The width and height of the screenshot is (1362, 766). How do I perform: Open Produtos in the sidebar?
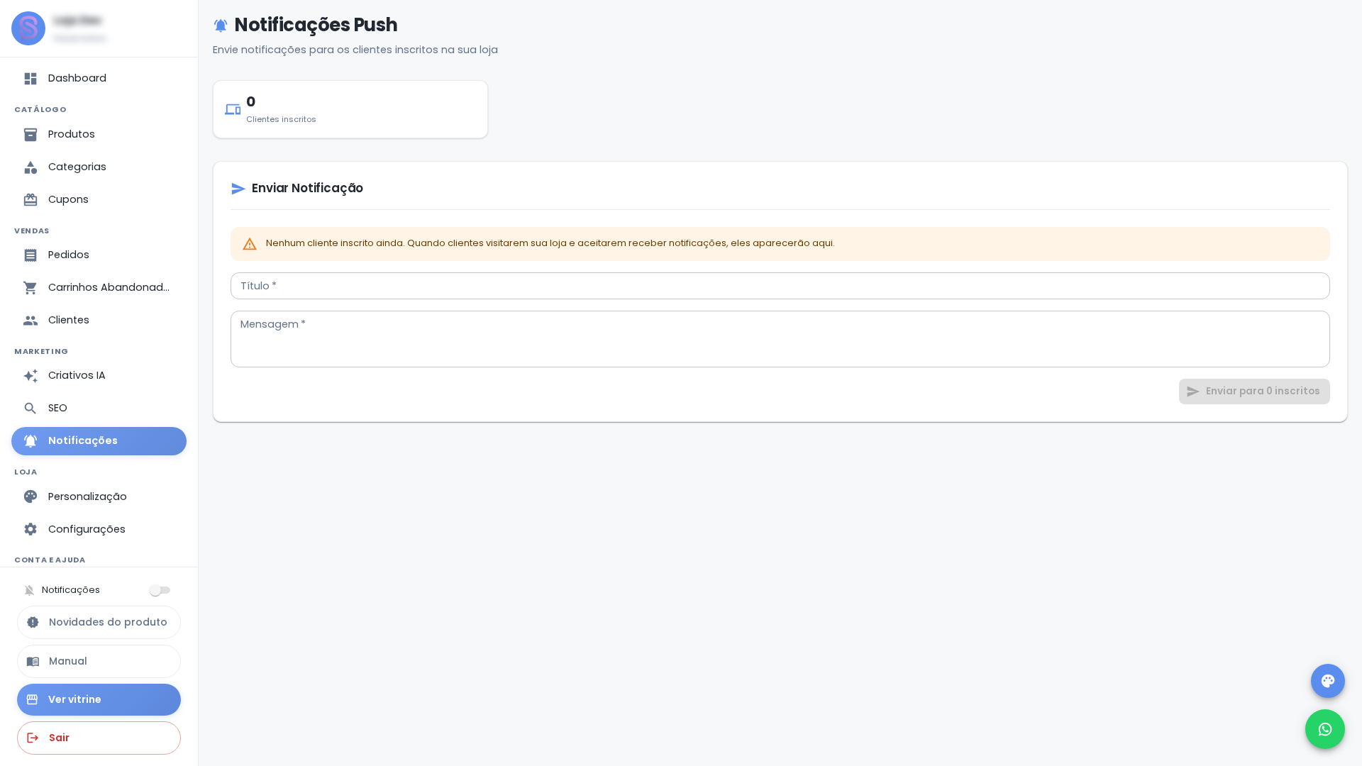tap(99, 135)
